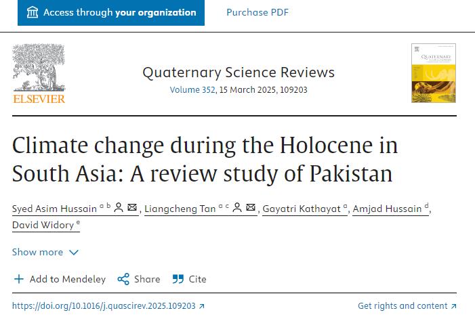
Task: Open the Quaternary Science Reviews journal title
Action: 239,72
